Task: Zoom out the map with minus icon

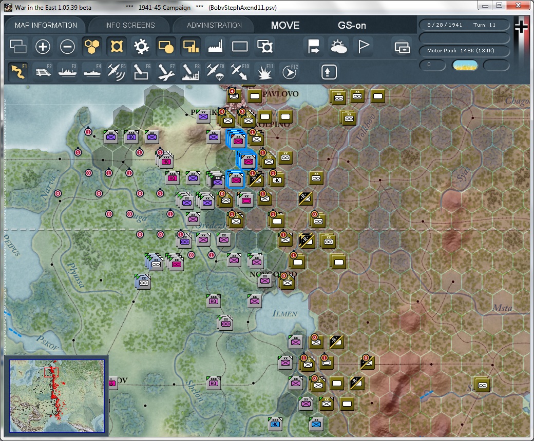Action: (67, 46)
